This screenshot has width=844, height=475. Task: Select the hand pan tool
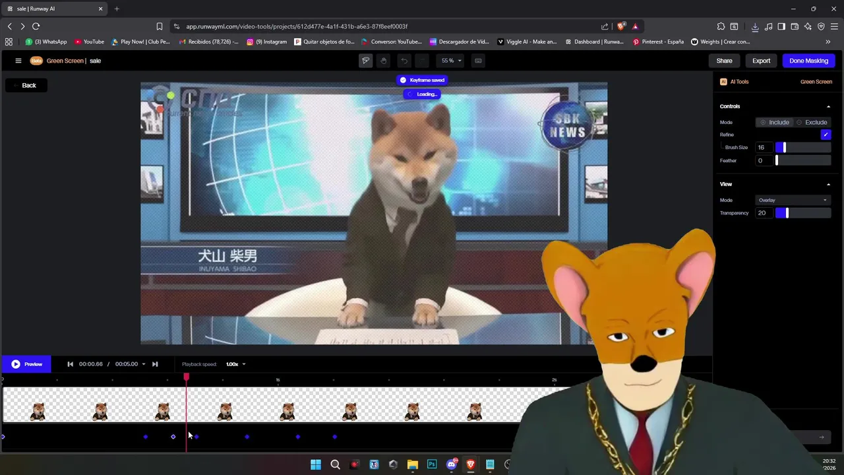384,61
